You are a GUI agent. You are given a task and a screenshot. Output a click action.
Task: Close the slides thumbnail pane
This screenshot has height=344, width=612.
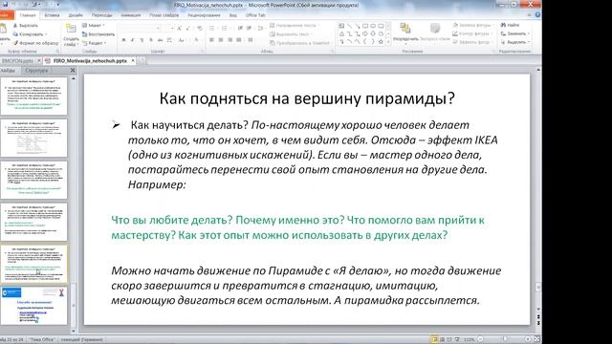(x=73, y=71)
